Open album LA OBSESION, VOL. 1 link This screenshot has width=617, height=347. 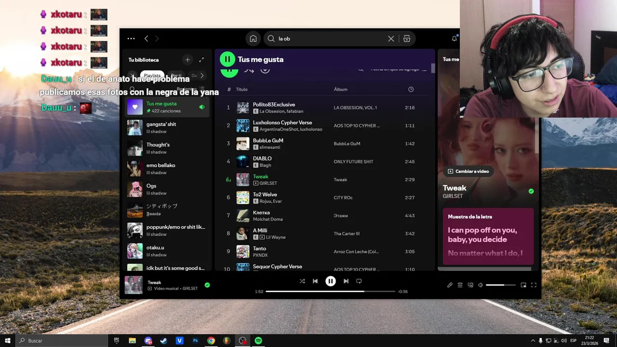pyautogui.click(x=355, y=108)
